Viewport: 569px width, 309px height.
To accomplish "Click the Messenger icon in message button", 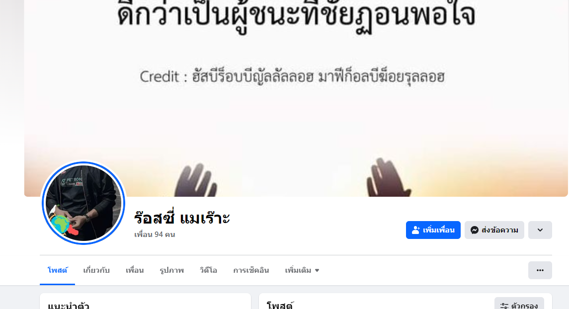I will click(474, 230).
